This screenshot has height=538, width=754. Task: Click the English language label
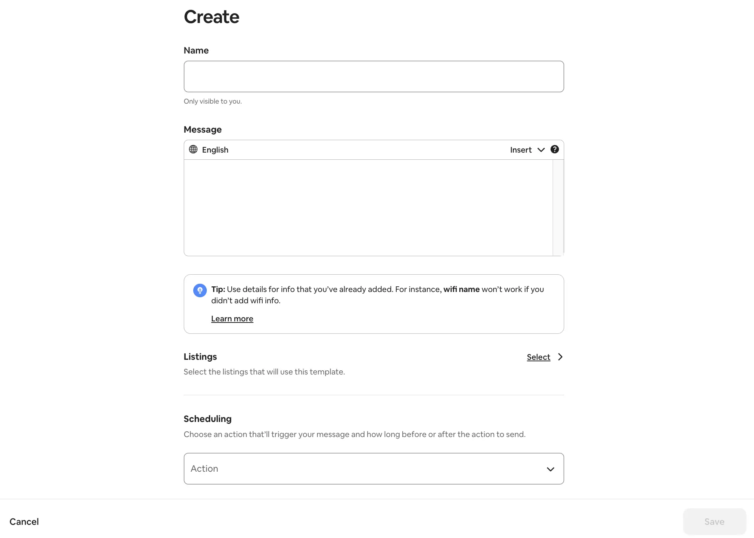[x=215, y=150]
